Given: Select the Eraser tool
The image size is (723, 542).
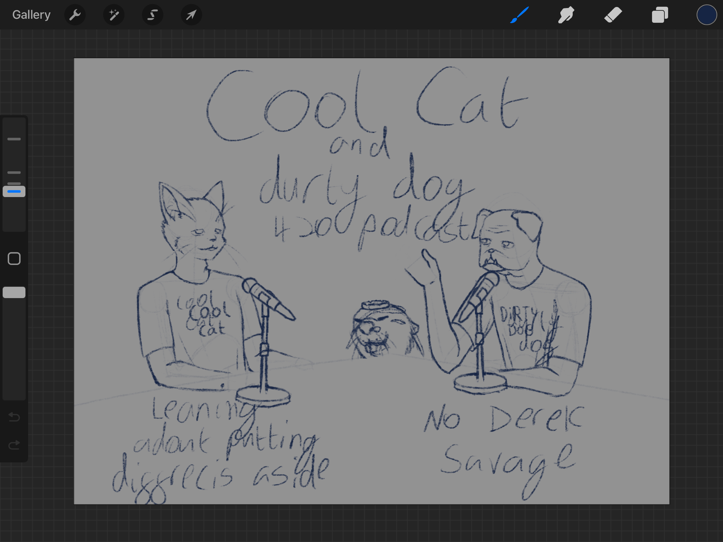Looking at the screenshot, I should pos(613,15).
